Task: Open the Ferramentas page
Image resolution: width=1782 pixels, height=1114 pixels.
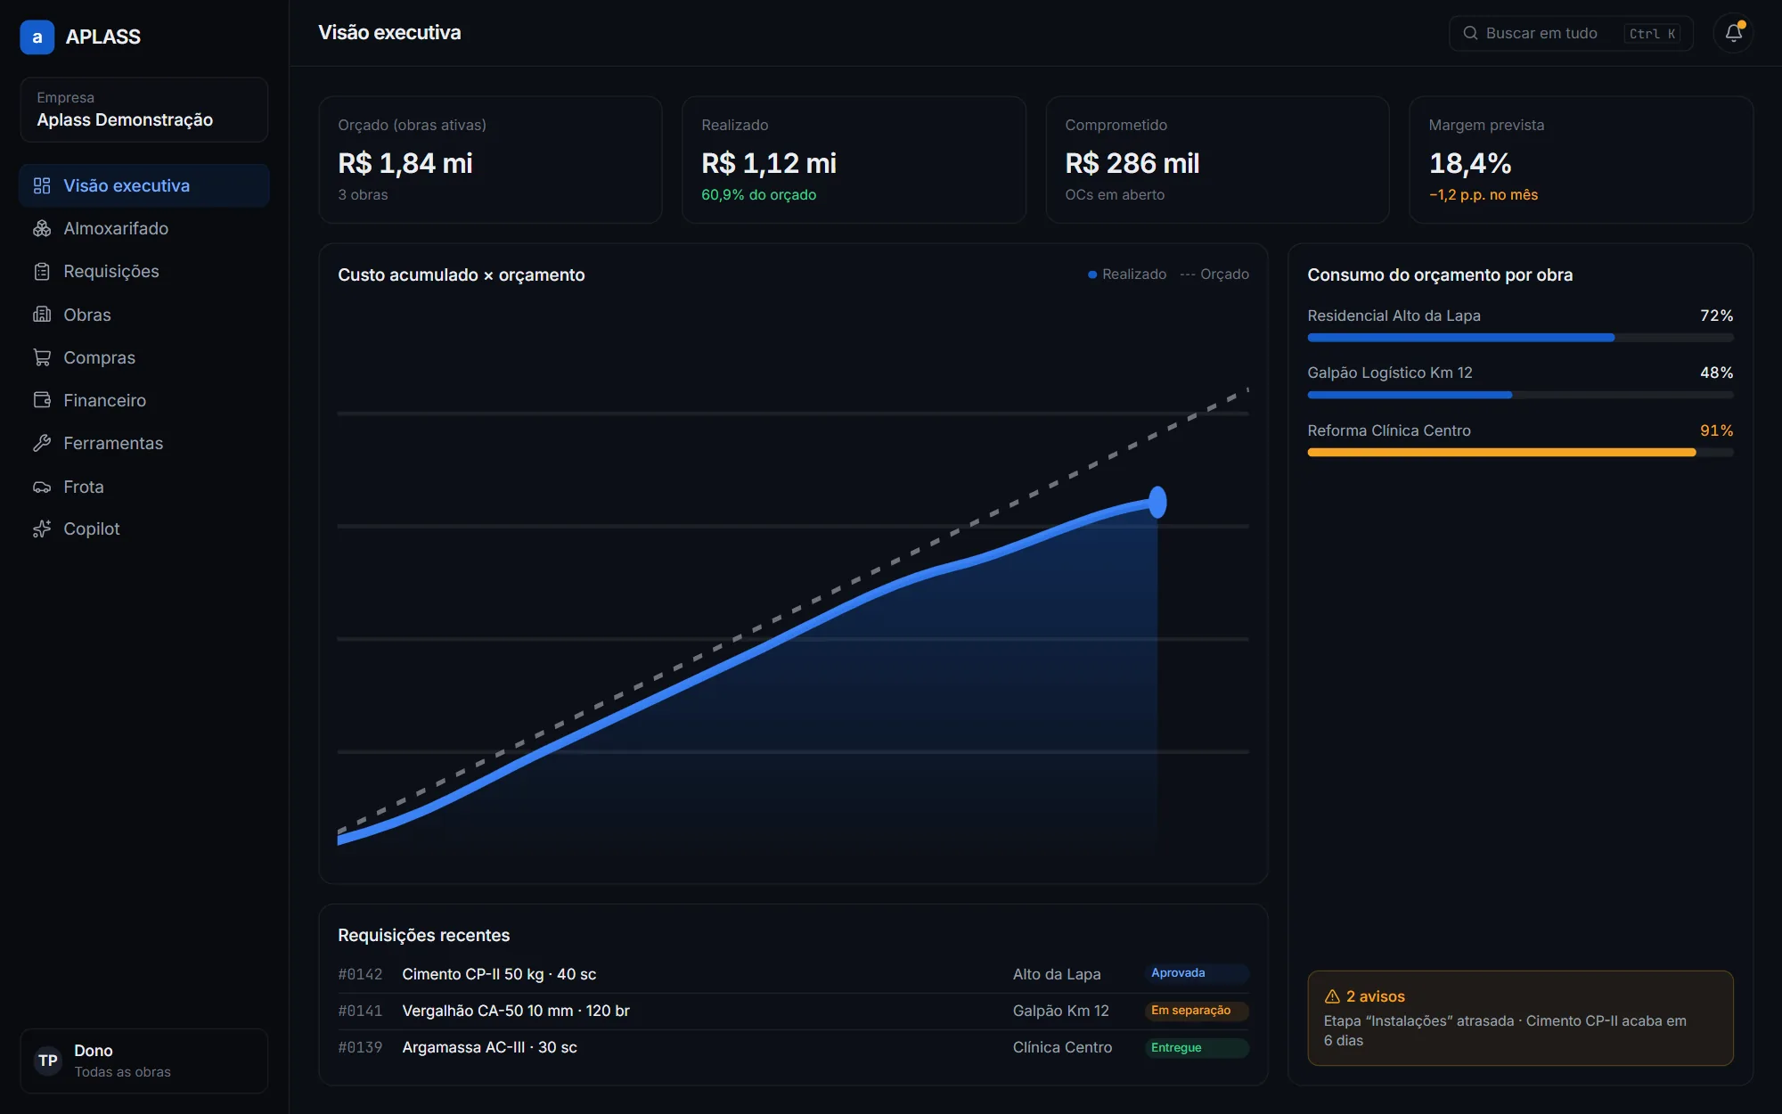Action: point(144,443)
